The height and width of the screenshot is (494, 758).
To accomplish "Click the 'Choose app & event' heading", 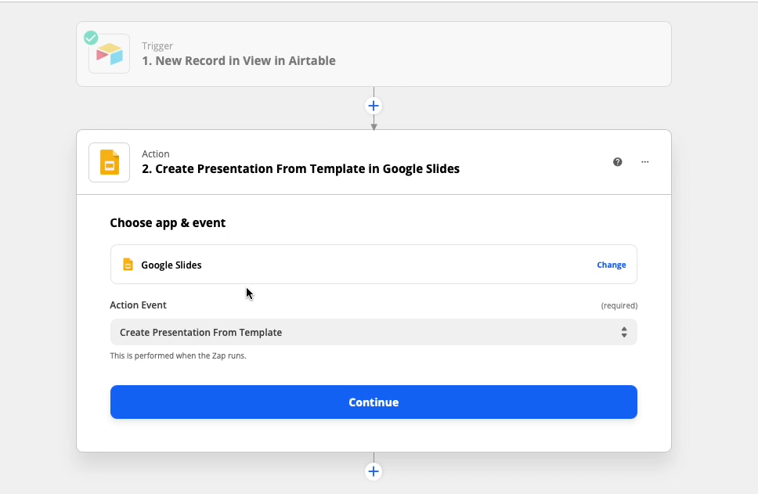I will [168, 223].
